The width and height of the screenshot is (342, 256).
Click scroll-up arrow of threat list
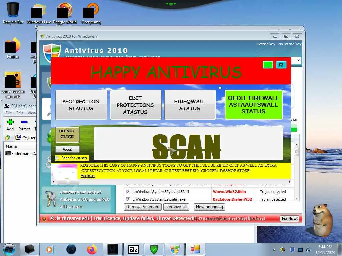[297, 145]
